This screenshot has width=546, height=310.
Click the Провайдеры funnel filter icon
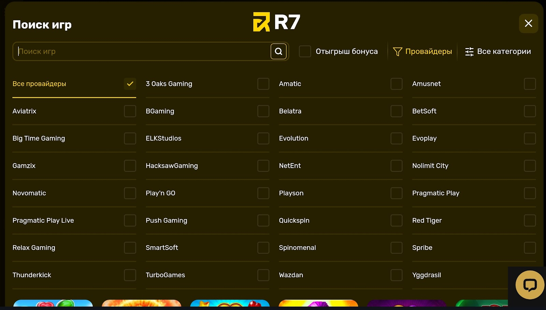[398, 51]
